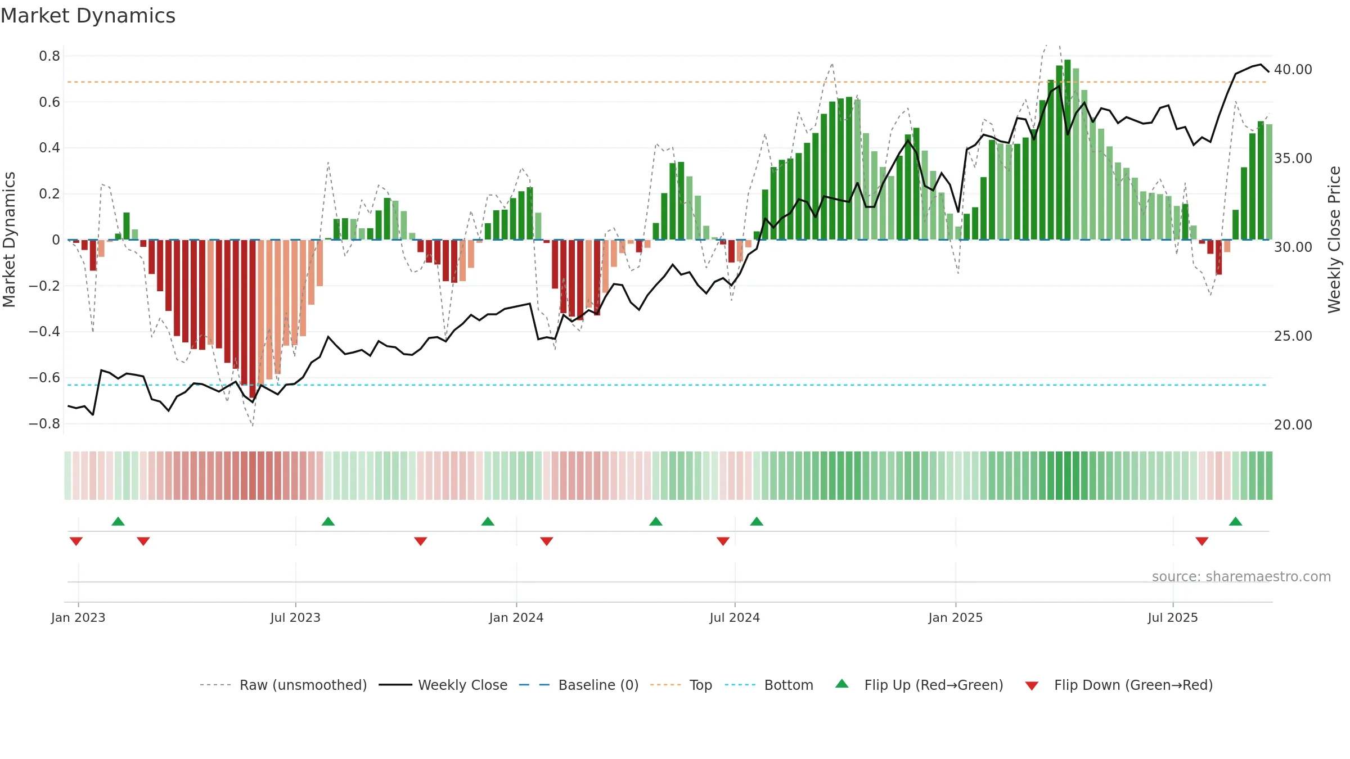Viewport: 1350px width, 759px height.
Task: Click the last red flip-down marker after Jul 2025
Action: (1202, 541)
